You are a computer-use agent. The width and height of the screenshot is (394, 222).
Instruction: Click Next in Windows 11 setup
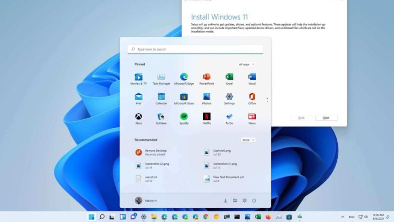pyautogui.click(x=326, y=118)
